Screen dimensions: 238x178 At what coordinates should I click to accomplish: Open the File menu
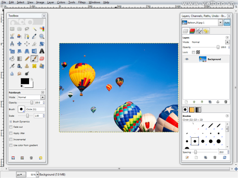click(x=3, y=2)
